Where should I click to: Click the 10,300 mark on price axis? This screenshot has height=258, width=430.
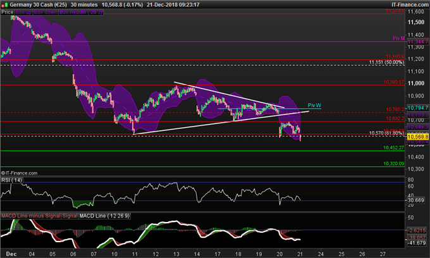coord(416,169)
